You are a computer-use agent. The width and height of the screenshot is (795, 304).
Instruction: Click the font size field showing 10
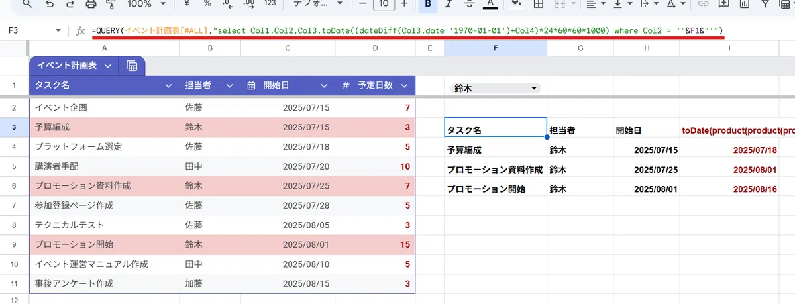click(384, 3)
